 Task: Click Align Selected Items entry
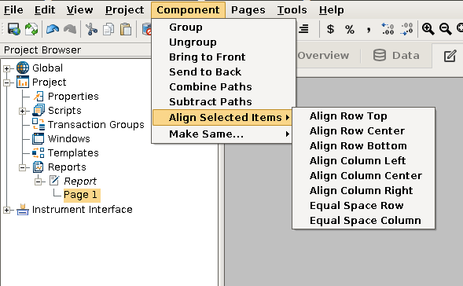pyautogui.click(x=222, y=118)
